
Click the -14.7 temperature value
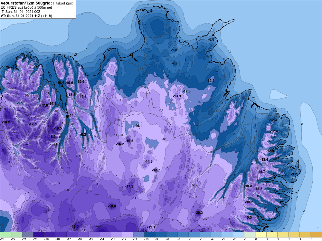(x=261, y=172)
